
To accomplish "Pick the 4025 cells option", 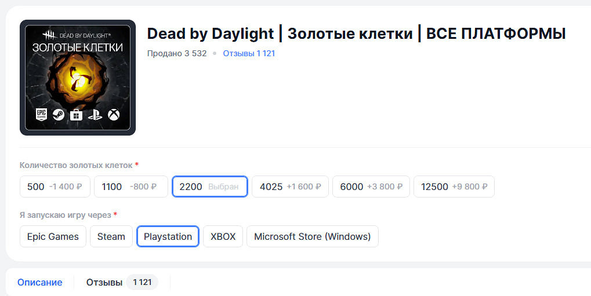I will (x=290, y=187).
